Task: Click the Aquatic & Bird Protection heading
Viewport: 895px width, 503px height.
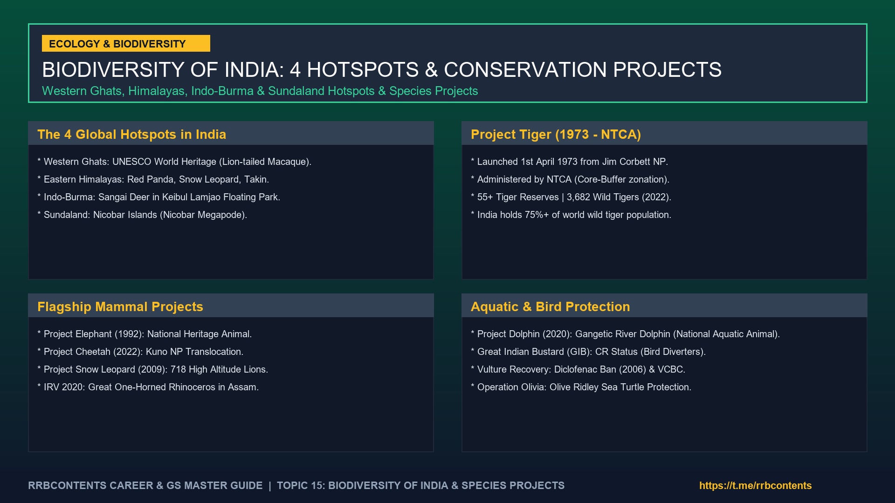Action: point(550,306)
